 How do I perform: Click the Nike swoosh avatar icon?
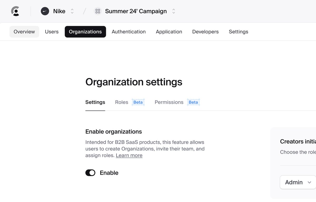coord(45,11)
